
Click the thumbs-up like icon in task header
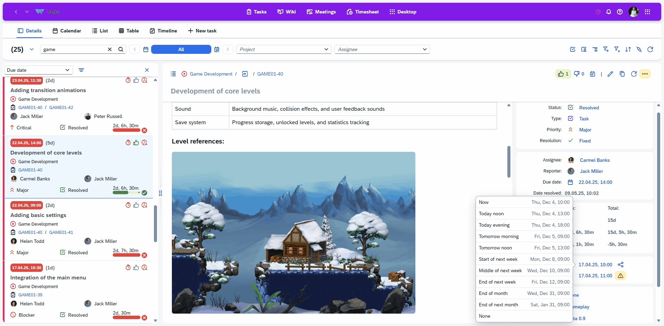(561, 74)
